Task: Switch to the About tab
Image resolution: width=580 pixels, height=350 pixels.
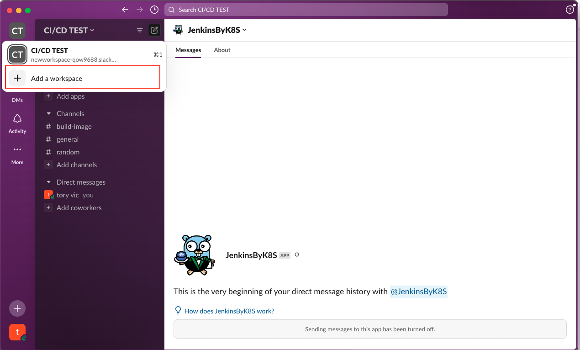Action: click(x=222, y=50)
